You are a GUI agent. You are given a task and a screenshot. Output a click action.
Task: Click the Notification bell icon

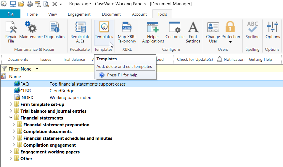click(x=219, y=59)
